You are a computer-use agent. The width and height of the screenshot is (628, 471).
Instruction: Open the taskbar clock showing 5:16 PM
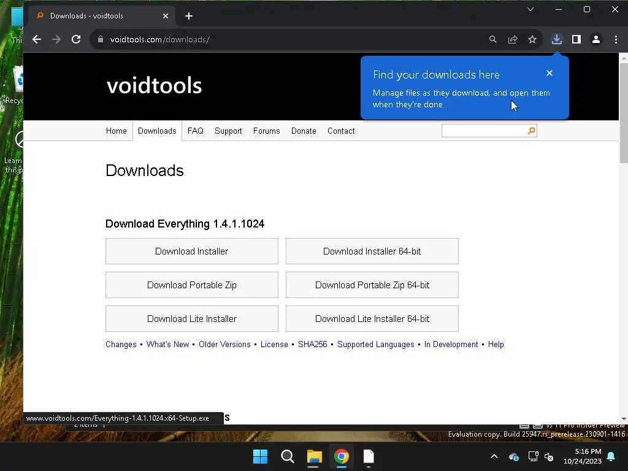tap(583, 456)
